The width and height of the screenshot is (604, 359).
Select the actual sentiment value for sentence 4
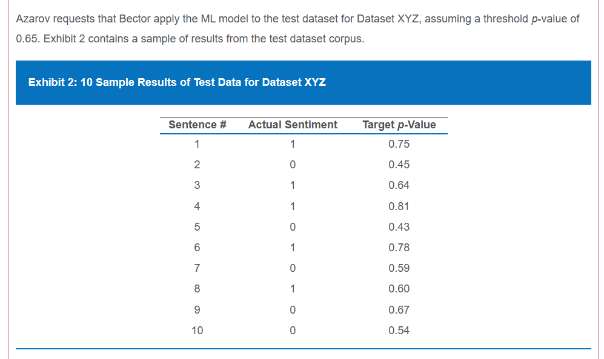tap(293, 206)
